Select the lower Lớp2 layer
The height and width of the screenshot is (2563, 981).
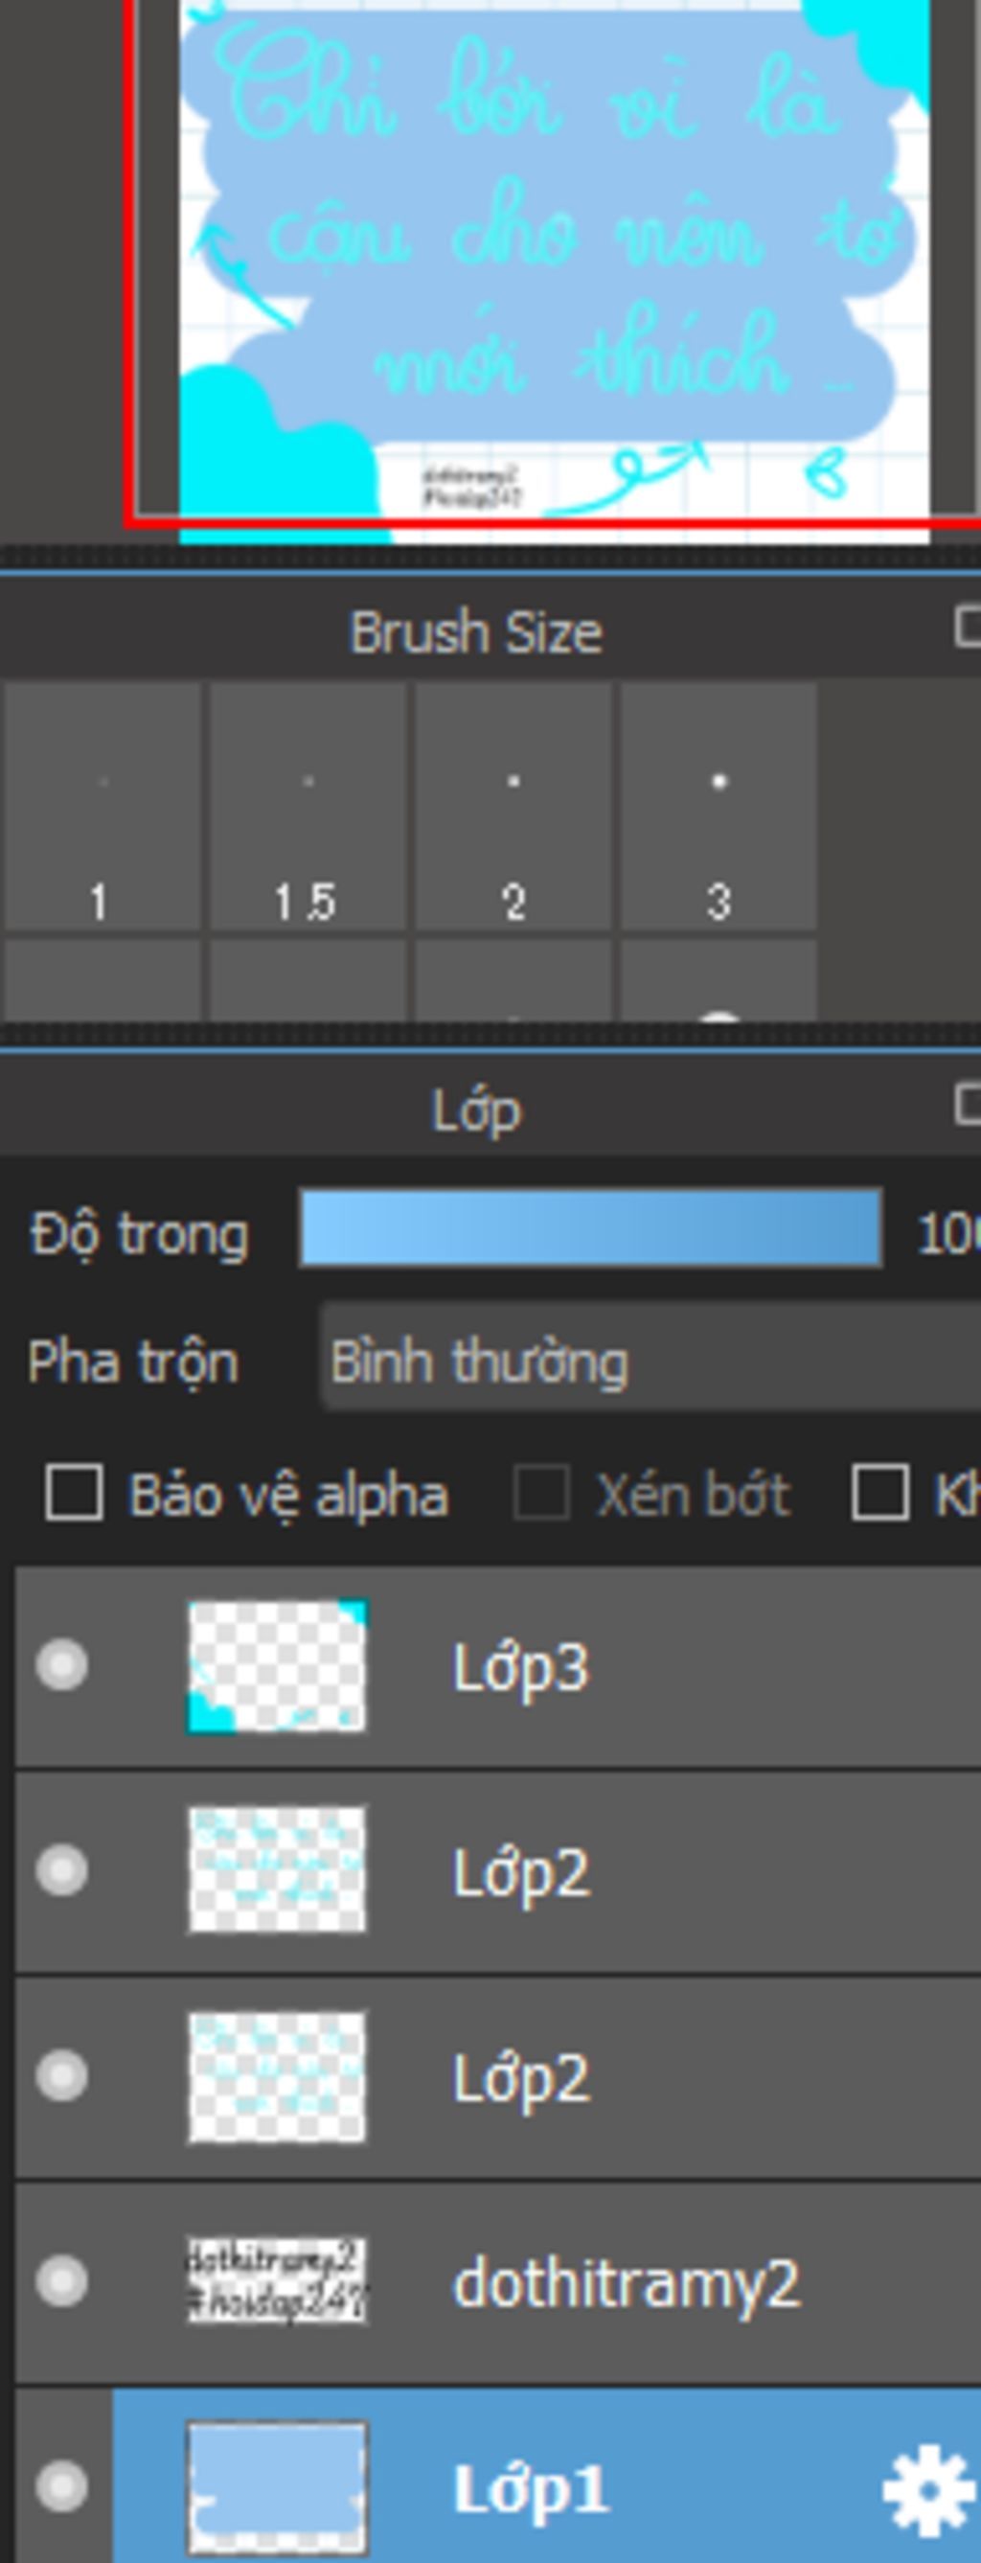click(x=498, y=2077)
